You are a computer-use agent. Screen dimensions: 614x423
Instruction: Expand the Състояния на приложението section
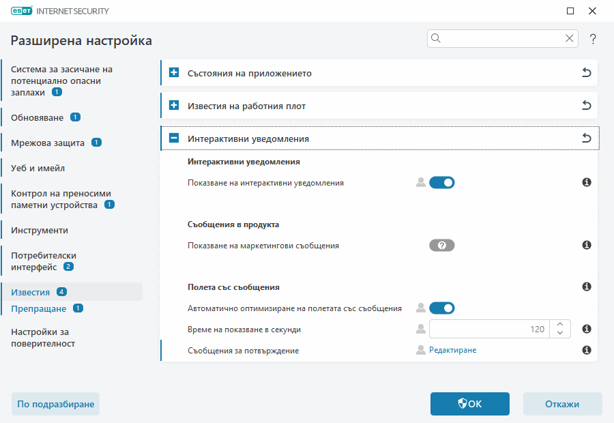click(174, 73)
